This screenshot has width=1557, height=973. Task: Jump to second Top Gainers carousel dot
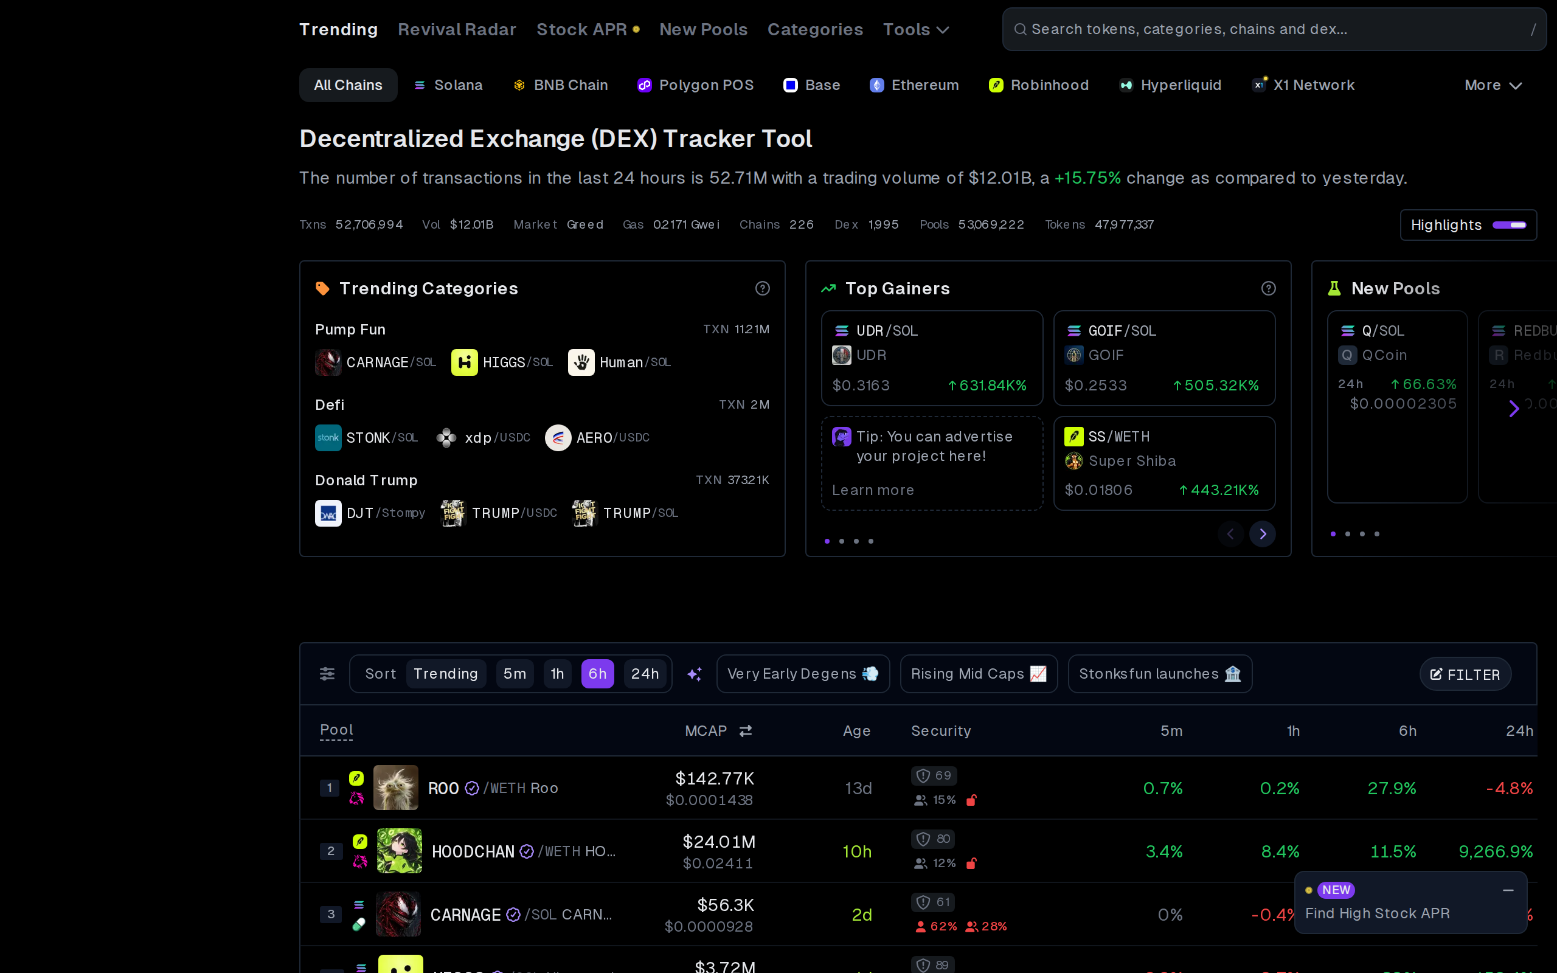click(842, 541)
